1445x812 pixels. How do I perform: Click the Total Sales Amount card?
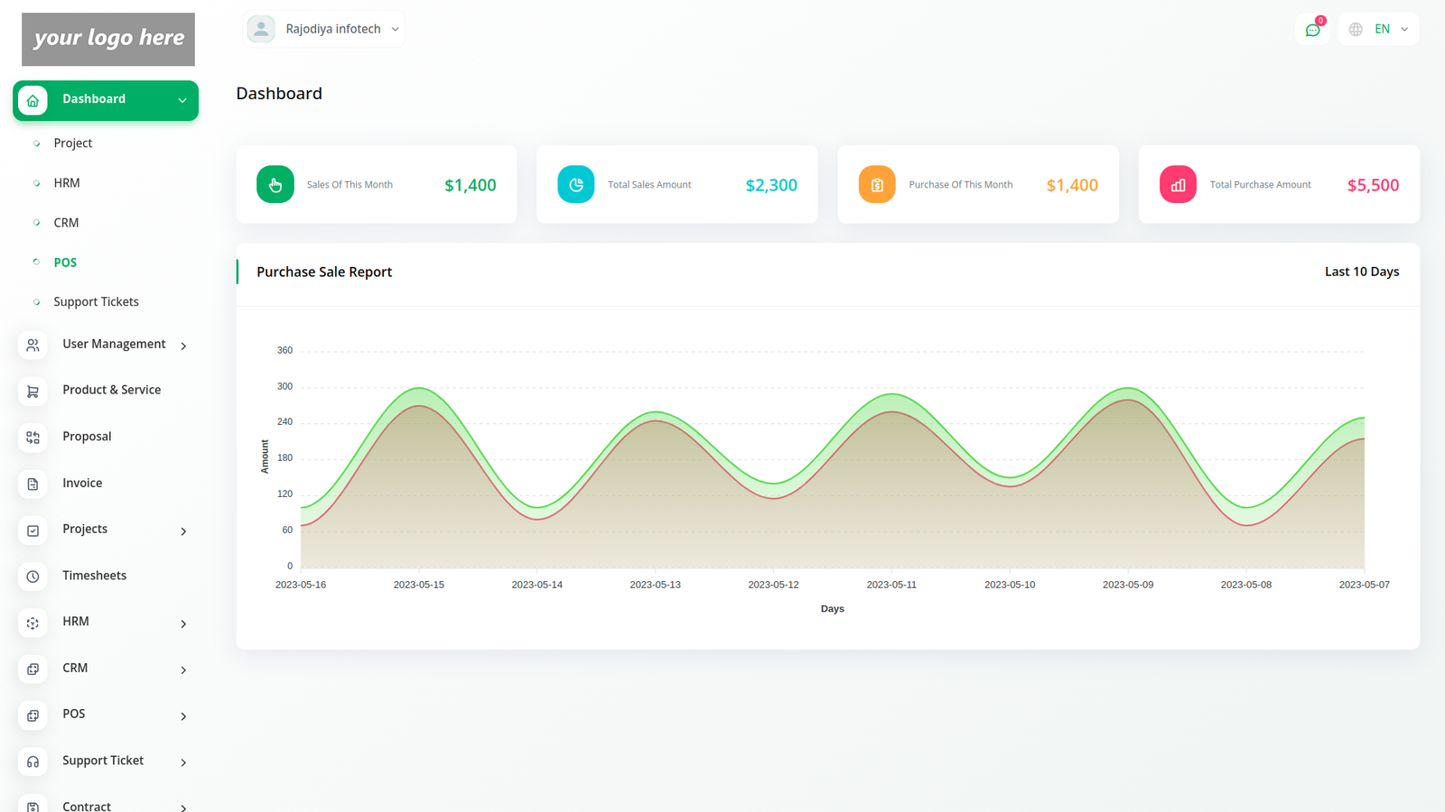click(676, 185)
